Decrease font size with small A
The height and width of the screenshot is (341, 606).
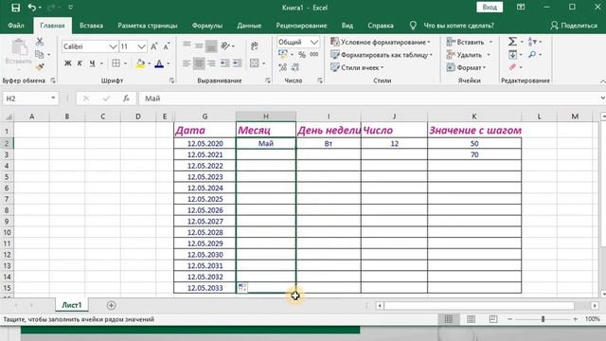tap(167, 46)
